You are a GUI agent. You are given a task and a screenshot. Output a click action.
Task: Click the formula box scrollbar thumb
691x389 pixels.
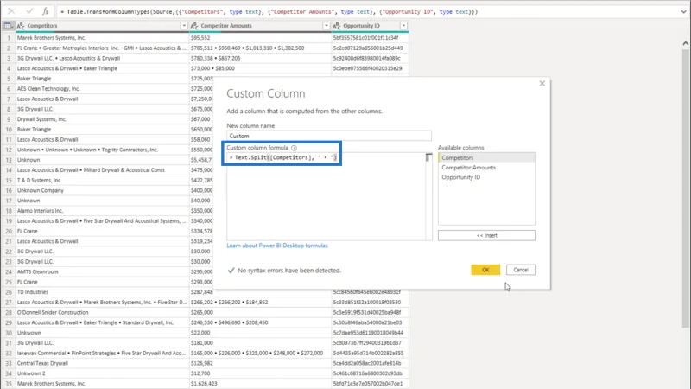(428, 157)
